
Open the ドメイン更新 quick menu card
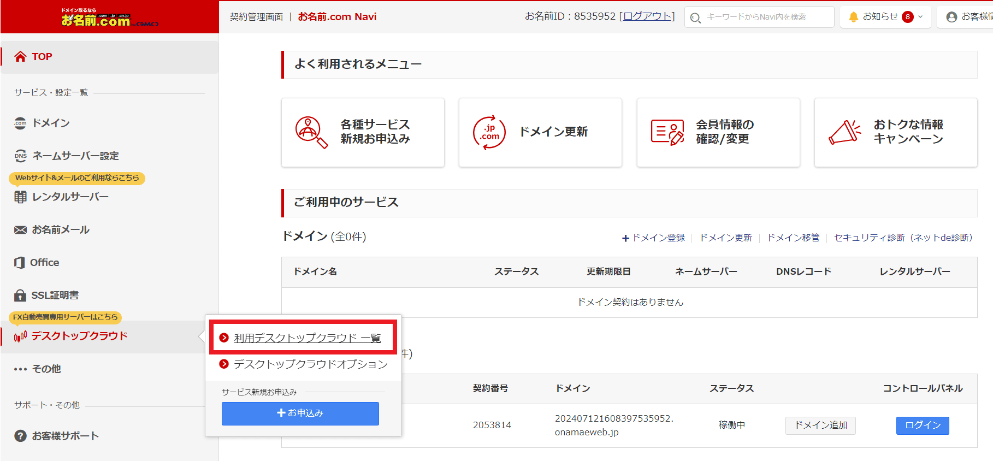540,132
